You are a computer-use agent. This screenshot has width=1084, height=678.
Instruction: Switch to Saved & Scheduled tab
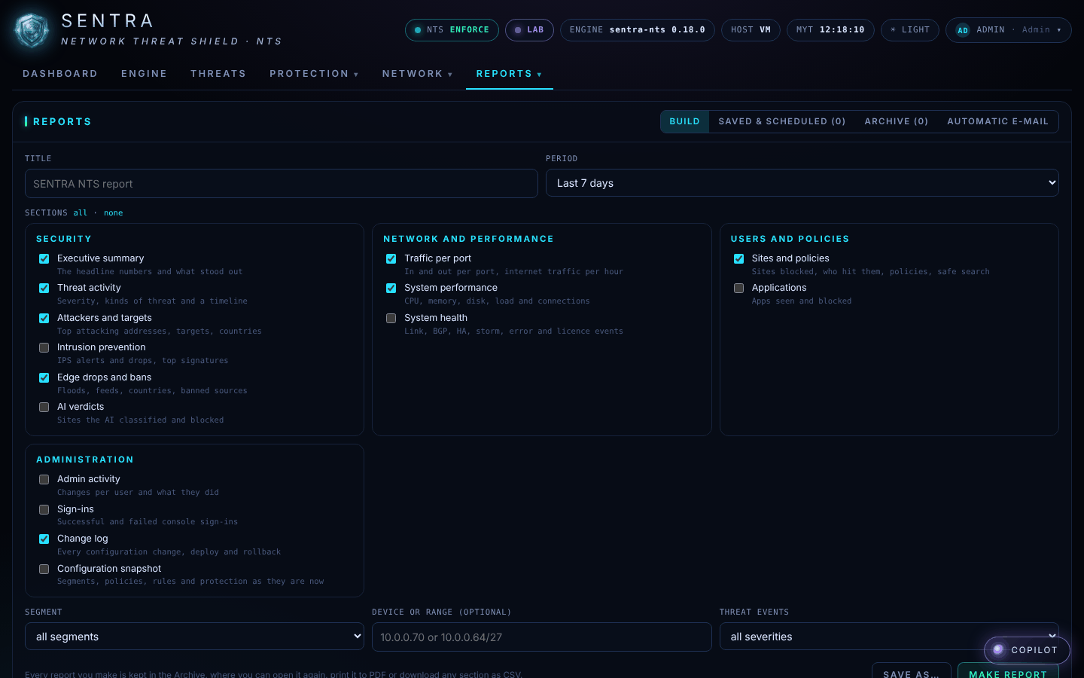point(781,121)
